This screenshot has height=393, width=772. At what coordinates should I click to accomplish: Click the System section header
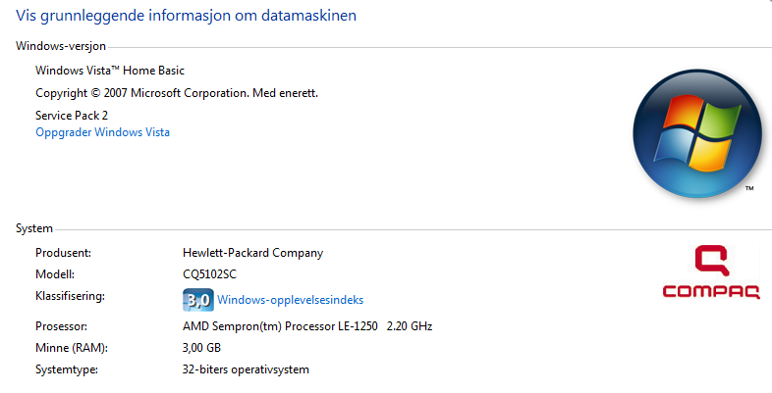(34, 228)
